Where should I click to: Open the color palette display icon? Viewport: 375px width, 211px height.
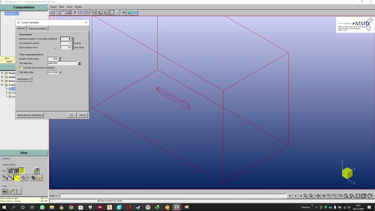point(40,178)
